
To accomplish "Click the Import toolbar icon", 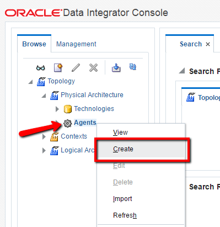I will pyautogui.click(x=116, y=67).
